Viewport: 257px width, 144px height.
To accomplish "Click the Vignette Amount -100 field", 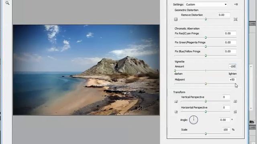I will [x=233, y=66].
